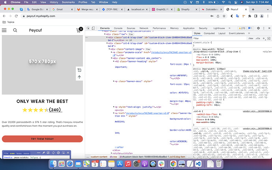Screen dimensions: 272x170
Task: Click the recently viewed icon above the up arrow
Action: [79, 70]
